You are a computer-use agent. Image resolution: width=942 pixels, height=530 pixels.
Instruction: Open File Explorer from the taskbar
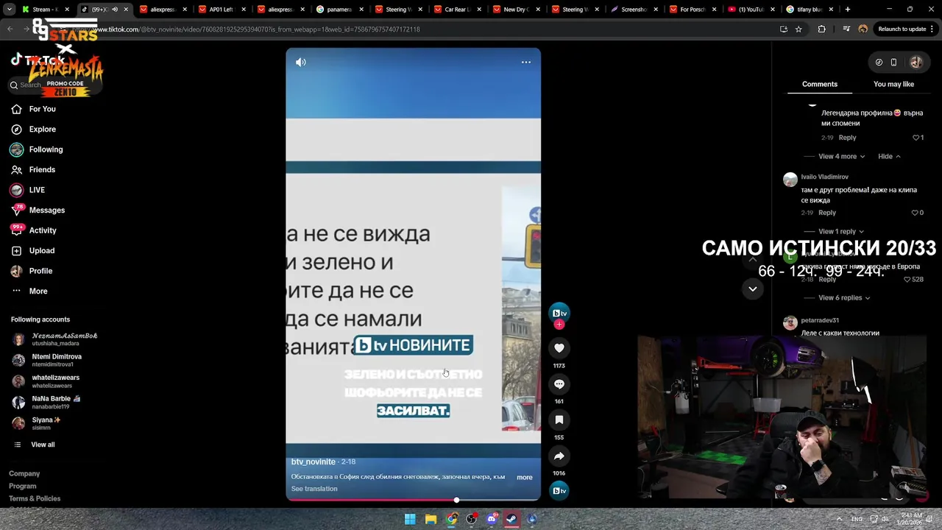(x=431, y=519)
